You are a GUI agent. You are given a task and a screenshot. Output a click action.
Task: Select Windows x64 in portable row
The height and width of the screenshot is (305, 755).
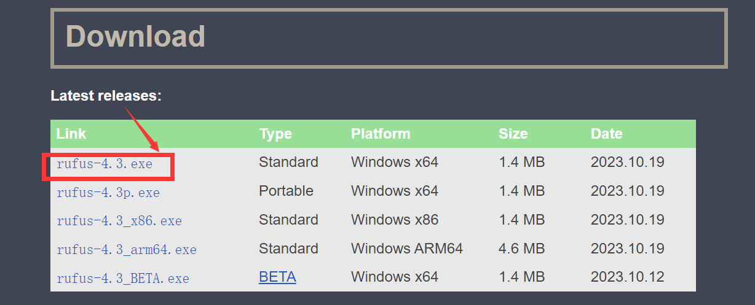pyautogui.click(x=395, y=191)
